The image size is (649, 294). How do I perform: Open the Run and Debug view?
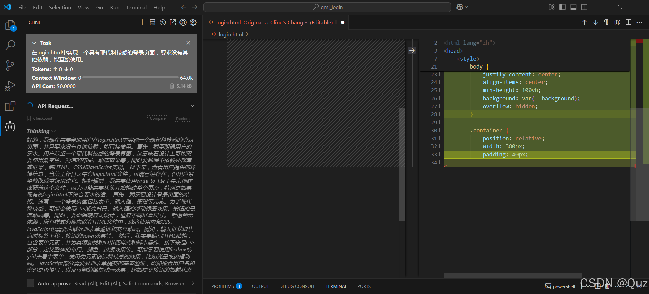pos(10,86)
